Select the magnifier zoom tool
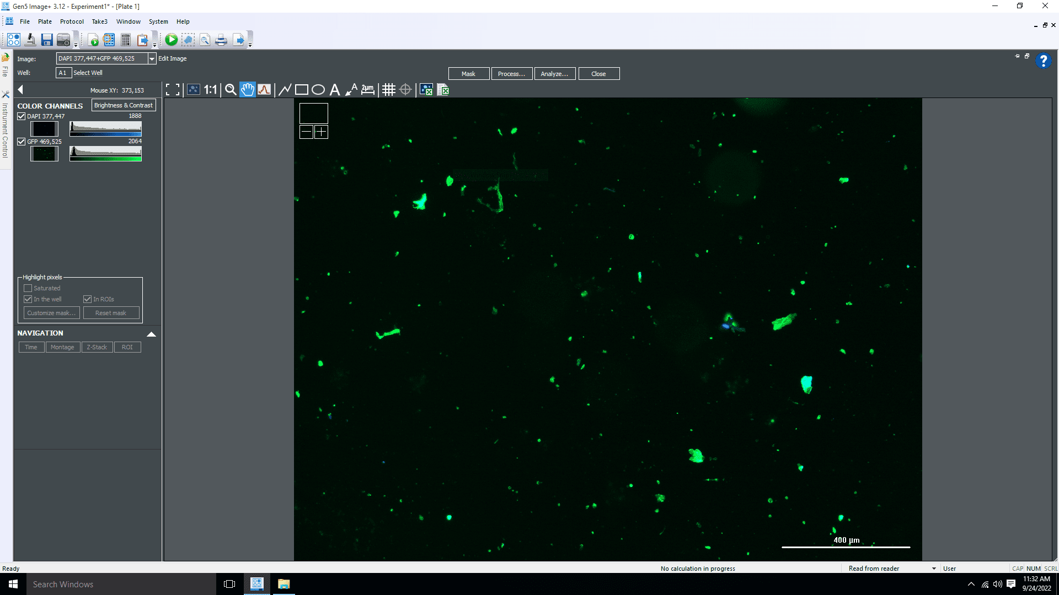The width and height of the screenshot is (1059, 595). [x=231, y=90]
